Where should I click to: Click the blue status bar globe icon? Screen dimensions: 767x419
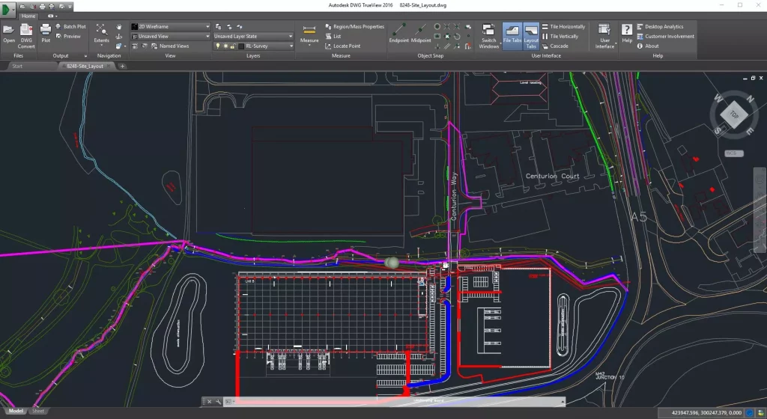(749, 413)
